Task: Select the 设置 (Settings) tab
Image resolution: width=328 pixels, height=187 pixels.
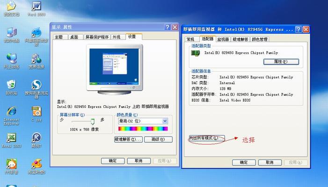Action: [134, 36]
